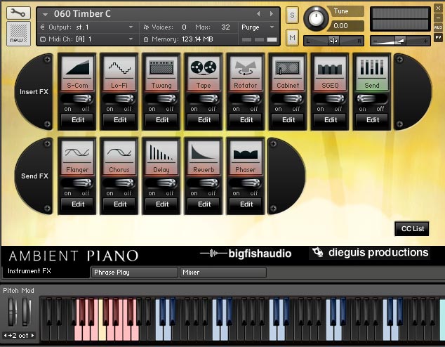The image size is (445, 347).
Task: Go to previous instrument with left arrow
Action: tap(258, 13)
